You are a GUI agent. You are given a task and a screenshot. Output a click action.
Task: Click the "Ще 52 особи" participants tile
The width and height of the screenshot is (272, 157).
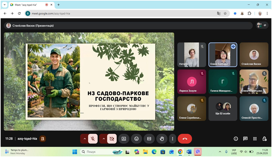pyautogui.click(x=223, y=108)
